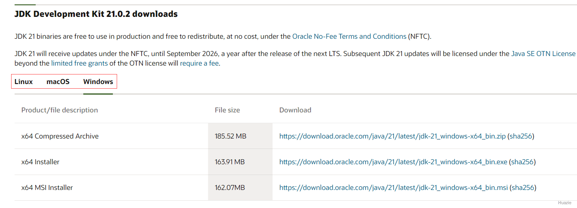
Task: Open Oracle No-Fee Terms and Conditions link
Action: [349, 36]
